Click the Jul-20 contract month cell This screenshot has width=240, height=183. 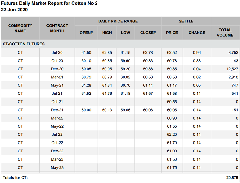click(x=57, y=53)
